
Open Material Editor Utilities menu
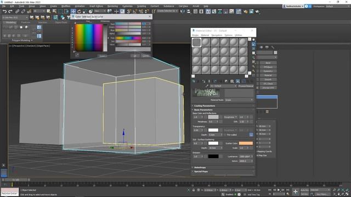click(239, 35)
